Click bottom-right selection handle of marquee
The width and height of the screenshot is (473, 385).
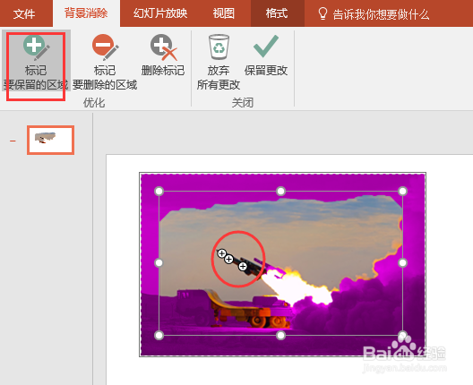[402, 335]
